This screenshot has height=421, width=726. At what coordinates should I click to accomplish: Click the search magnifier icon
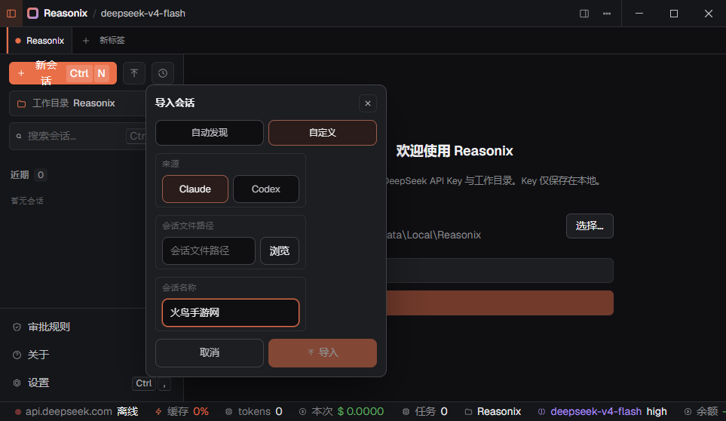pyautogui.click(x=19, y=136)
